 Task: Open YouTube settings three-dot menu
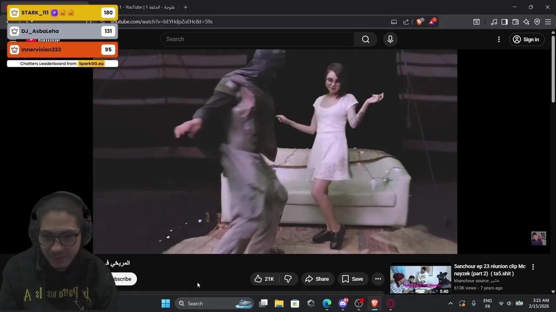[x=499, y=39]
